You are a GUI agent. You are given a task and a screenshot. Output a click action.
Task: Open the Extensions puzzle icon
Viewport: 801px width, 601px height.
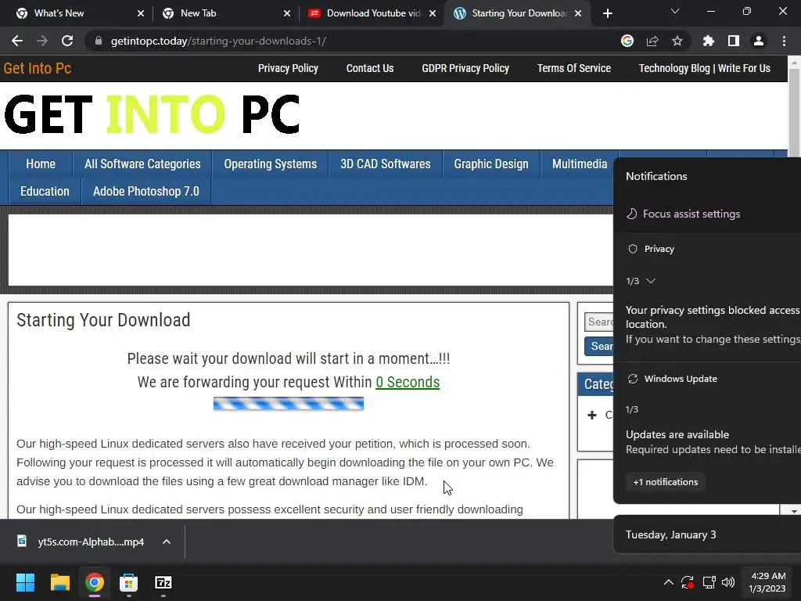(708, 41)
